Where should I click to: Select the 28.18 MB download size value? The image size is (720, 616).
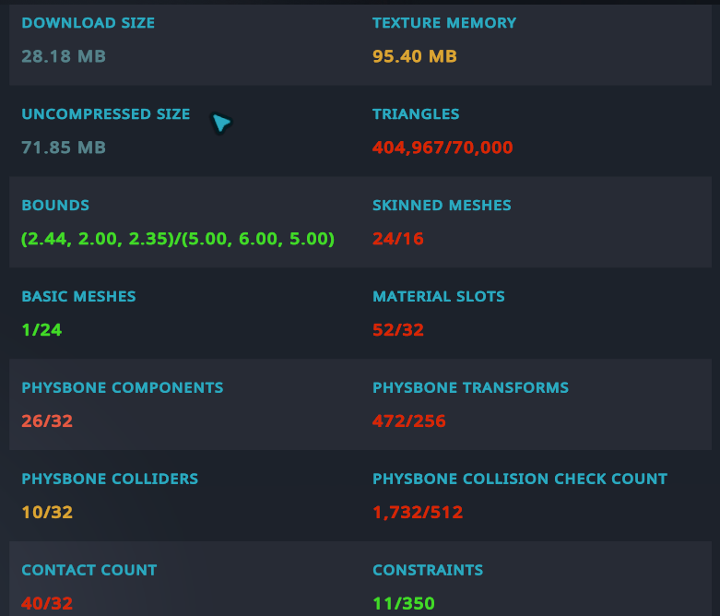click(64, 56)
